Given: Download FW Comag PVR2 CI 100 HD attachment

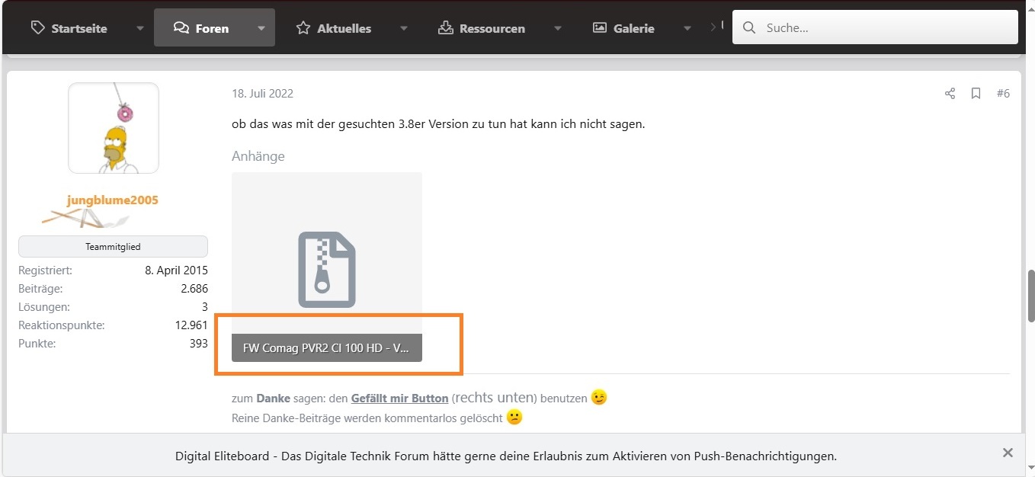Looking at the screenshot, I should pos(326,347).
